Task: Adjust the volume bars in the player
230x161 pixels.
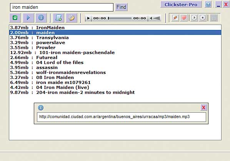Action: 155,18
